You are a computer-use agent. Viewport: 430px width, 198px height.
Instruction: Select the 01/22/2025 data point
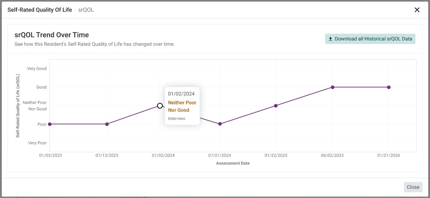pyautogui.click(x=276, y=106)
